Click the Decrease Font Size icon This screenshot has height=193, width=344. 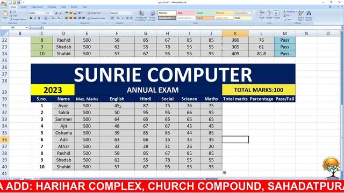60,13
